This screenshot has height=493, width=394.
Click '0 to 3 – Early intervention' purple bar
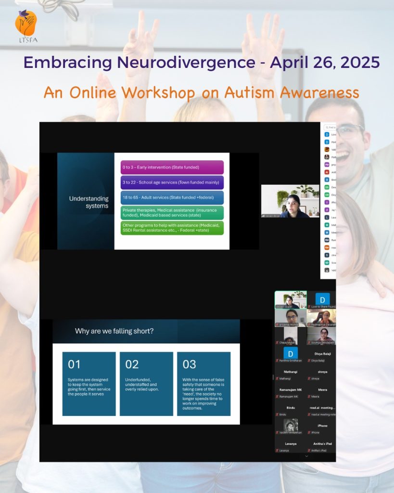coord(172,167)
